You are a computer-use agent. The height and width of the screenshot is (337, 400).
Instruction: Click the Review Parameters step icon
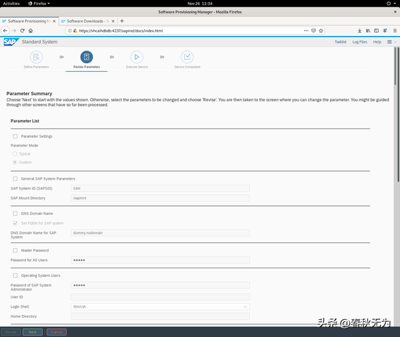[x=87, y=57]
